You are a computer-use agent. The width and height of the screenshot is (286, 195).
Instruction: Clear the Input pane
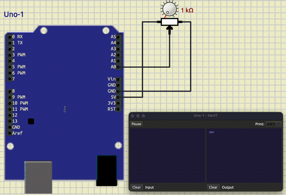[x=137, y=187]
